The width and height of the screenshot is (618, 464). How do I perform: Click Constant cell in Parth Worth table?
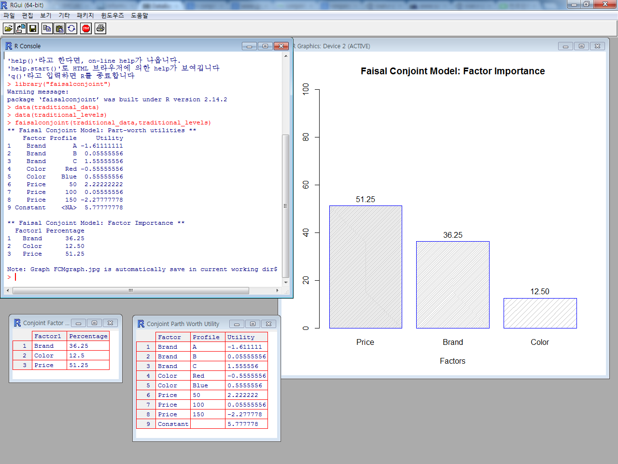[173, 424]
